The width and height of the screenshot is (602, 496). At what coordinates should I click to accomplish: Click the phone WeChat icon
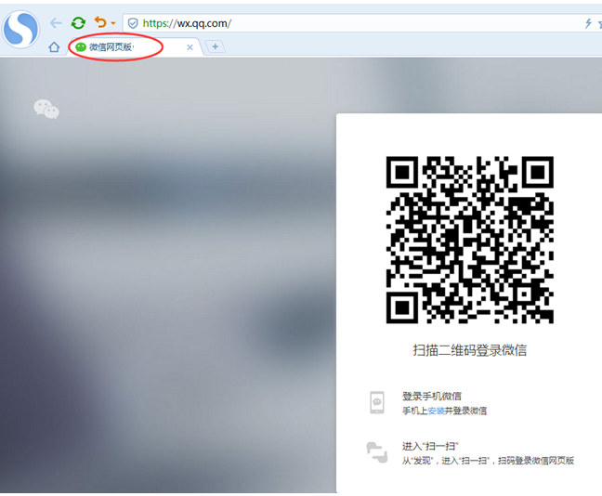376,402
